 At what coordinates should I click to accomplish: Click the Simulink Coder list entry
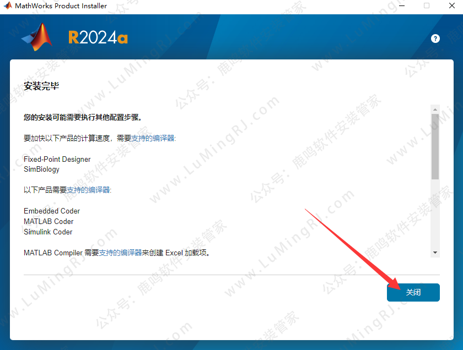click(48, 232)
